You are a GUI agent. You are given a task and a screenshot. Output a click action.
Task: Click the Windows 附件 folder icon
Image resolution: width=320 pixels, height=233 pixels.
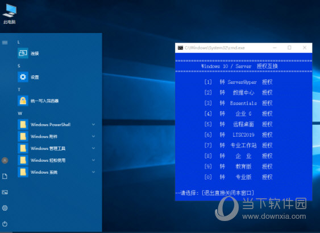click(23, 136)
